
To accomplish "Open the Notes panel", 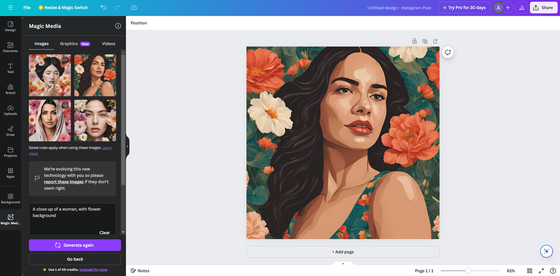I will point(140,271).
